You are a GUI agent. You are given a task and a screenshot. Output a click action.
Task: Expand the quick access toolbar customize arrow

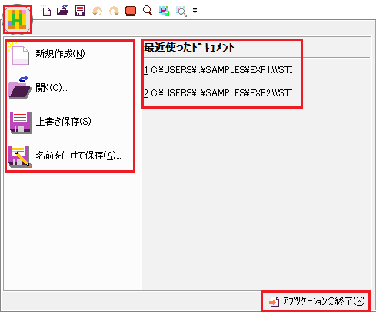click(x=195, y=11)
